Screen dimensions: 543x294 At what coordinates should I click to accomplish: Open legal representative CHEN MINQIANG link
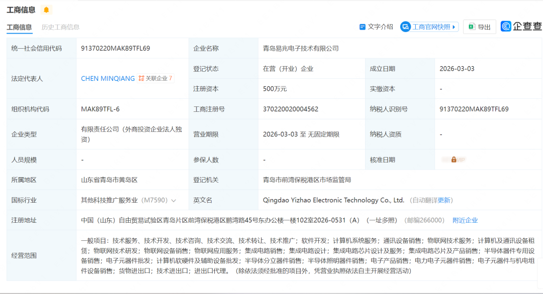(x=108, y=78)
